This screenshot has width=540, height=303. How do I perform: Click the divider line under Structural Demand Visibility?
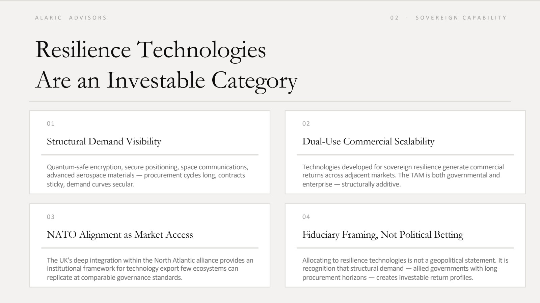coord(150,155)
